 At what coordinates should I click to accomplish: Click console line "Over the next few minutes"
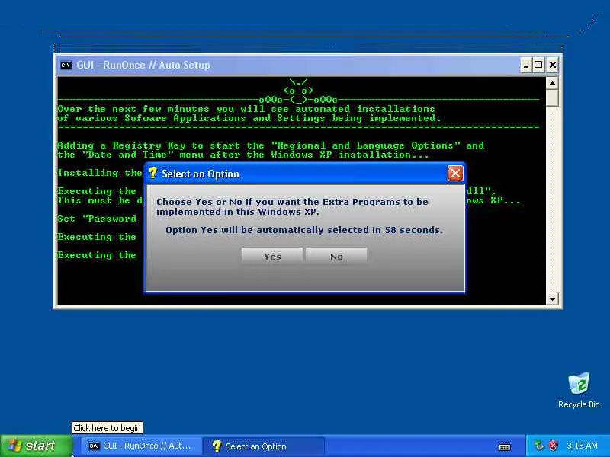[x=246, y=109]
